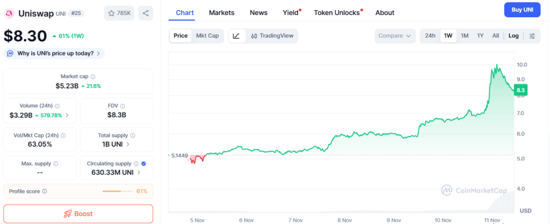Image resolution: width=550 pixels, height=224 pixels.
Task: Add Uniswap to watchlist with star button
Action: coord(119,13)
